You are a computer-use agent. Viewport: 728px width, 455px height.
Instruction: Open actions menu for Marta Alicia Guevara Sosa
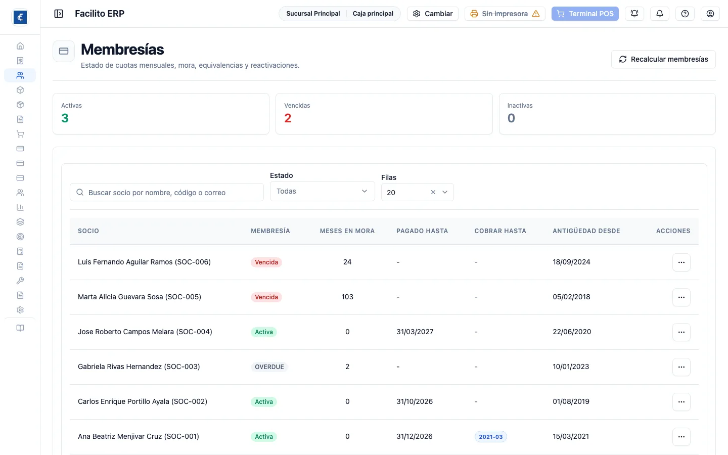pyautogui.click(x=681, y=297)
